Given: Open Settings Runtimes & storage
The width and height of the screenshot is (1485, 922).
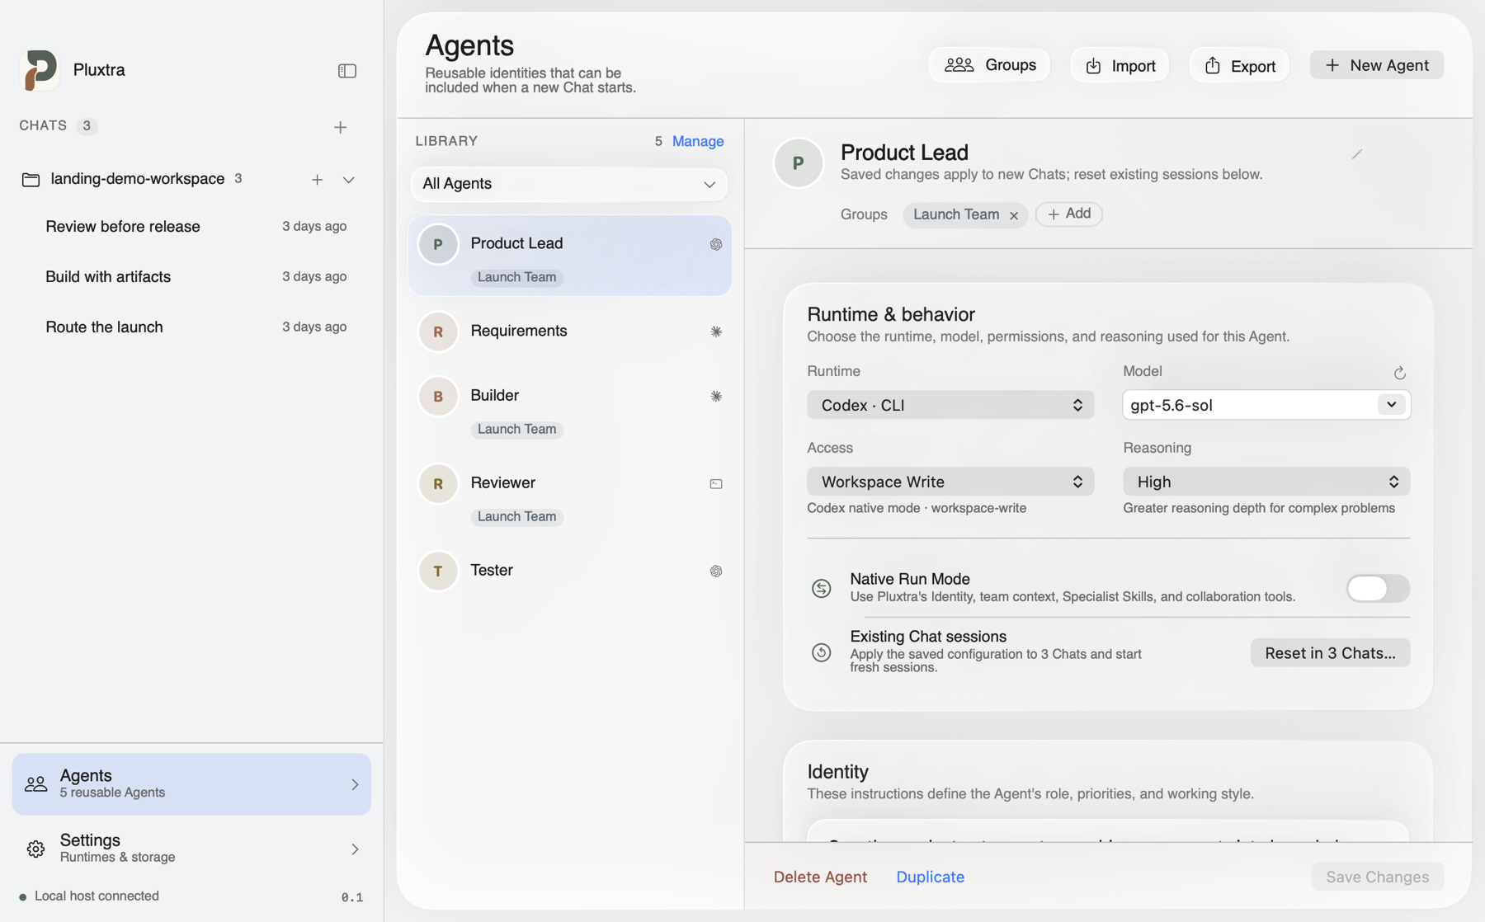Looking at the screenshot, I should [x=191, y=848].
